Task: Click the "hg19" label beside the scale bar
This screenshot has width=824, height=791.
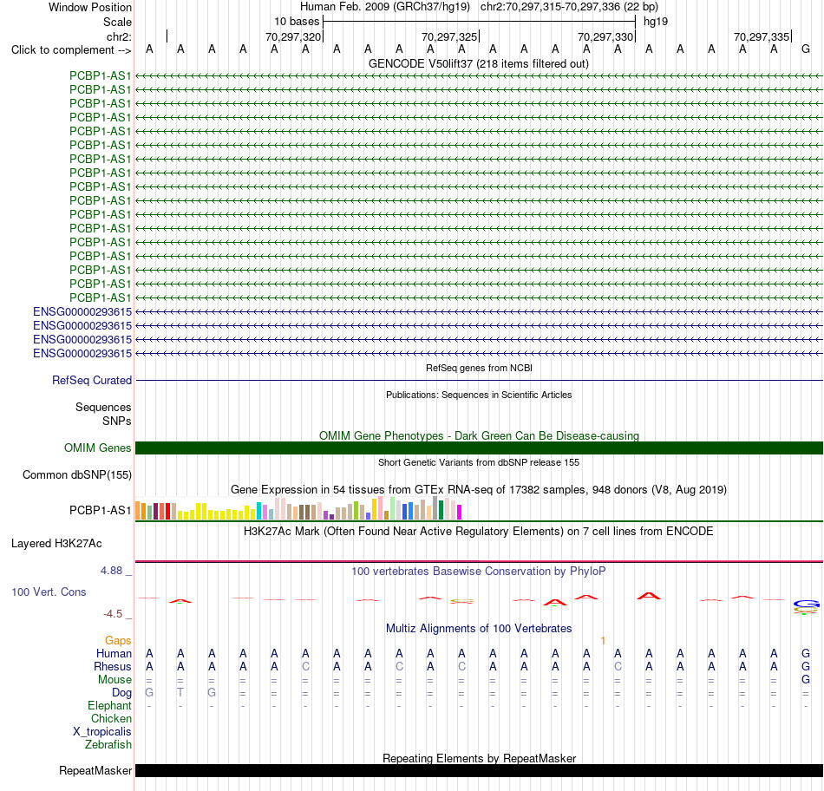Action: [656, 22]
